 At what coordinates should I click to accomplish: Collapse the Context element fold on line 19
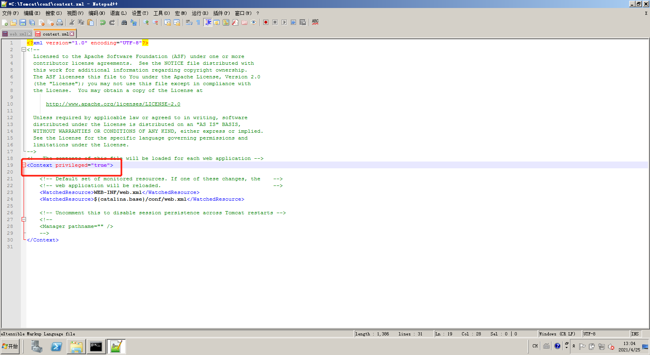click(x=24, y=165)
